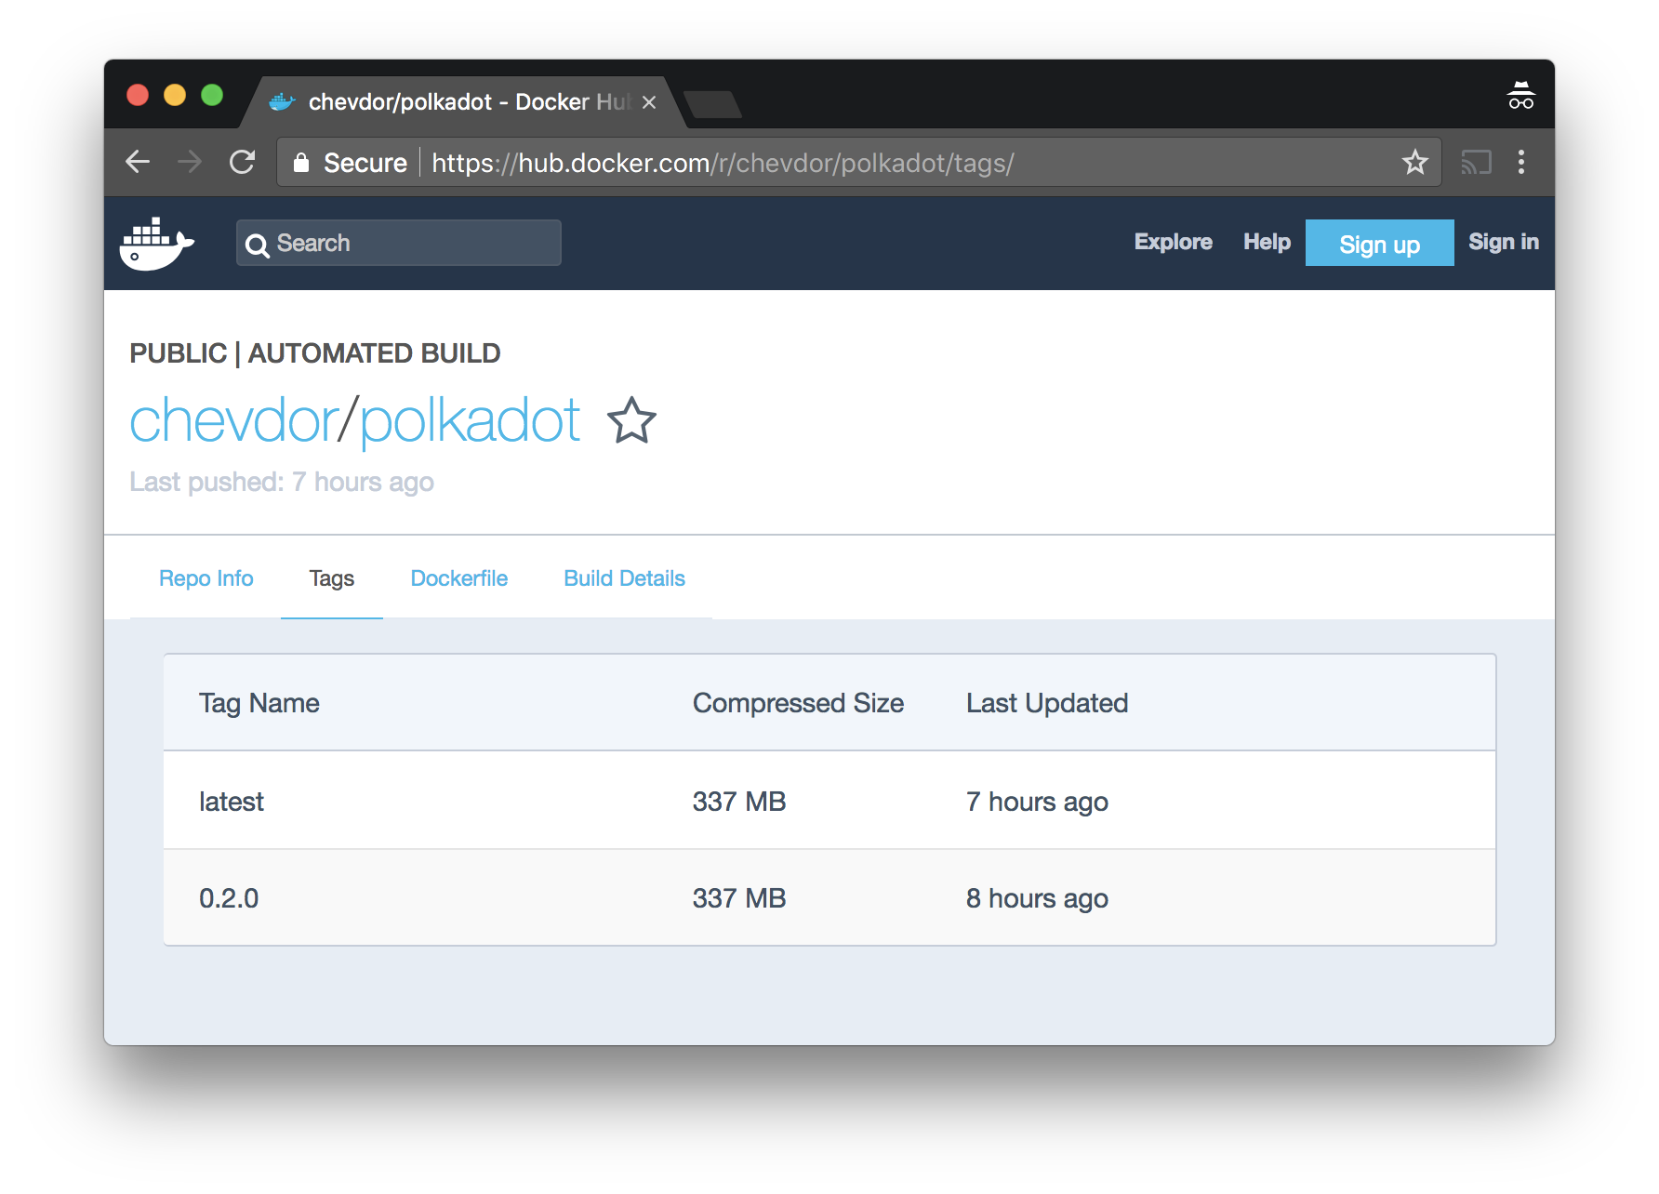
Task: Click the Docker Hub search field
Action: point(399,243)
